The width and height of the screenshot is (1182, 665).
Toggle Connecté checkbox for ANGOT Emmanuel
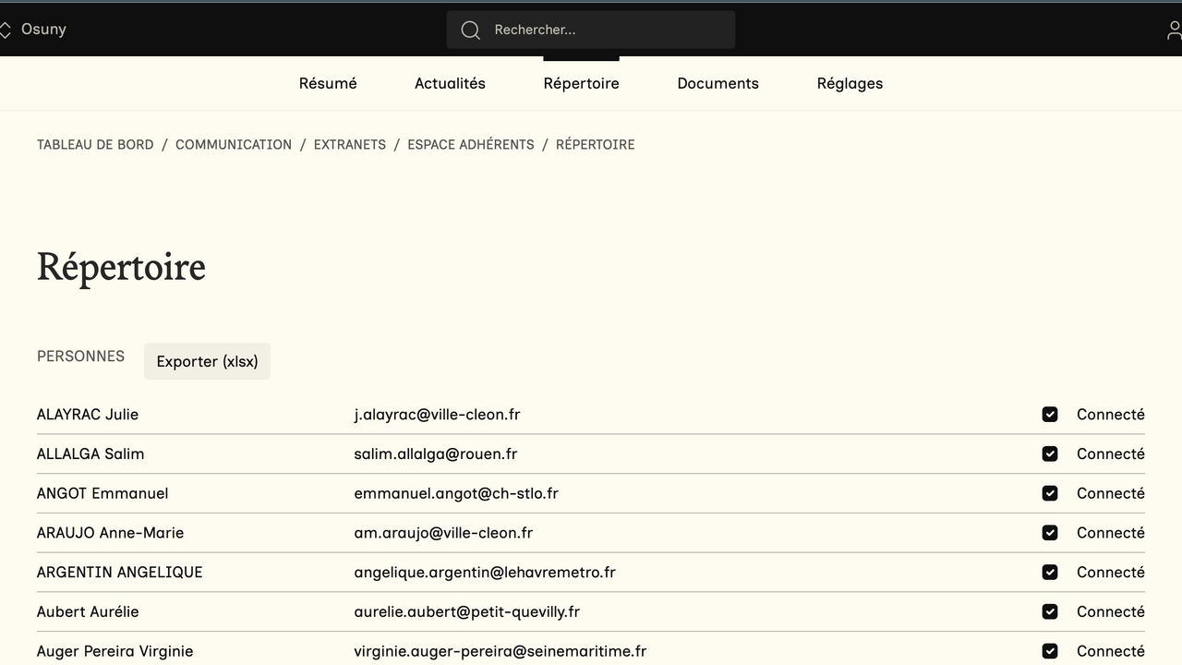pos(1050,493)
